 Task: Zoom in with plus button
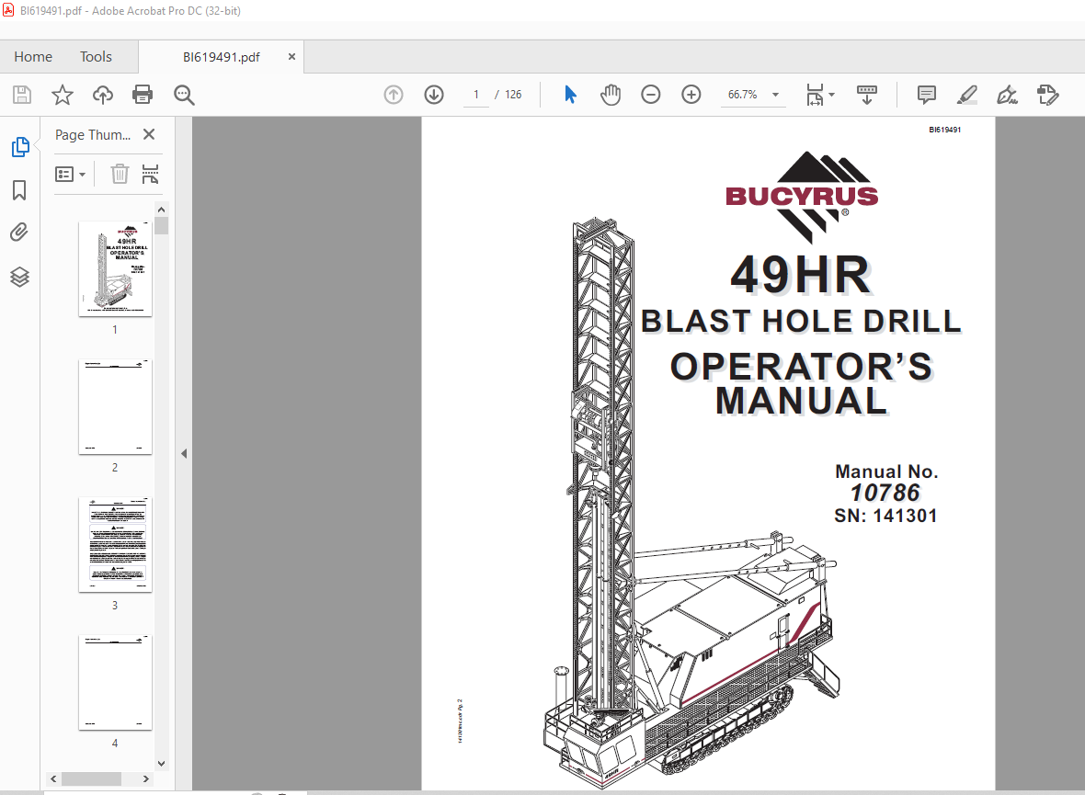coord(691,95)
